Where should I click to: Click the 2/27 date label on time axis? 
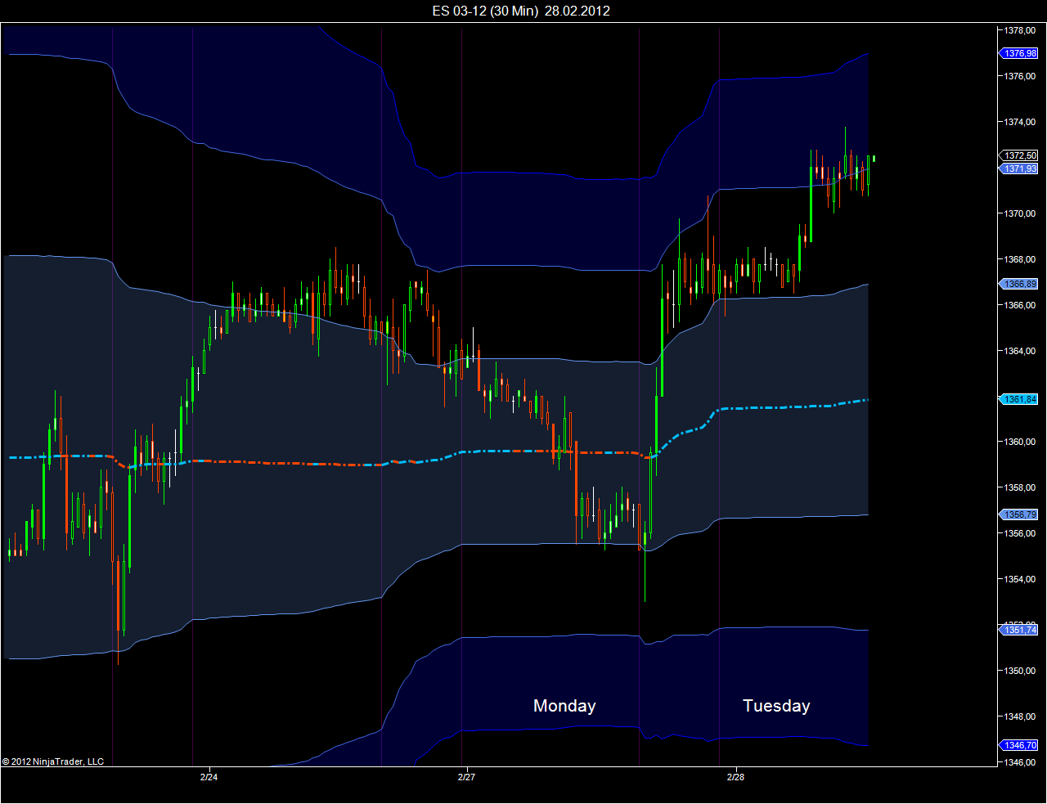coord(466,777)
